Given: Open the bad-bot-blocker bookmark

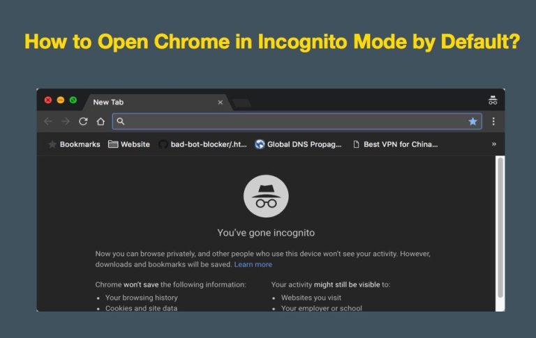Looking at the screenshot, I should pos(202,144).
